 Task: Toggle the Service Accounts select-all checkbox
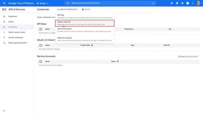coord(41,61)
